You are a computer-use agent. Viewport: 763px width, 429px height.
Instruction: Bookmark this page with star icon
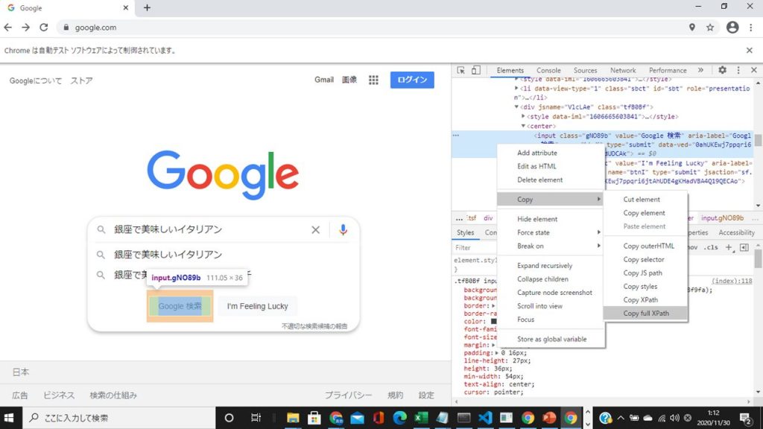pyautogui.click(x=710, y=28)
